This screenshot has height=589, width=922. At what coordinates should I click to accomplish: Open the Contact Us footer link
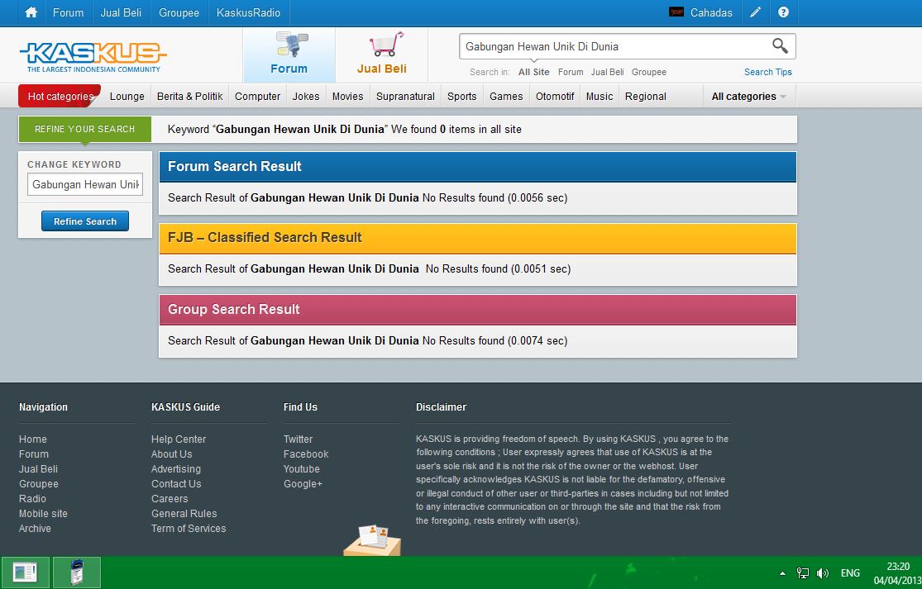pos(176,484)
